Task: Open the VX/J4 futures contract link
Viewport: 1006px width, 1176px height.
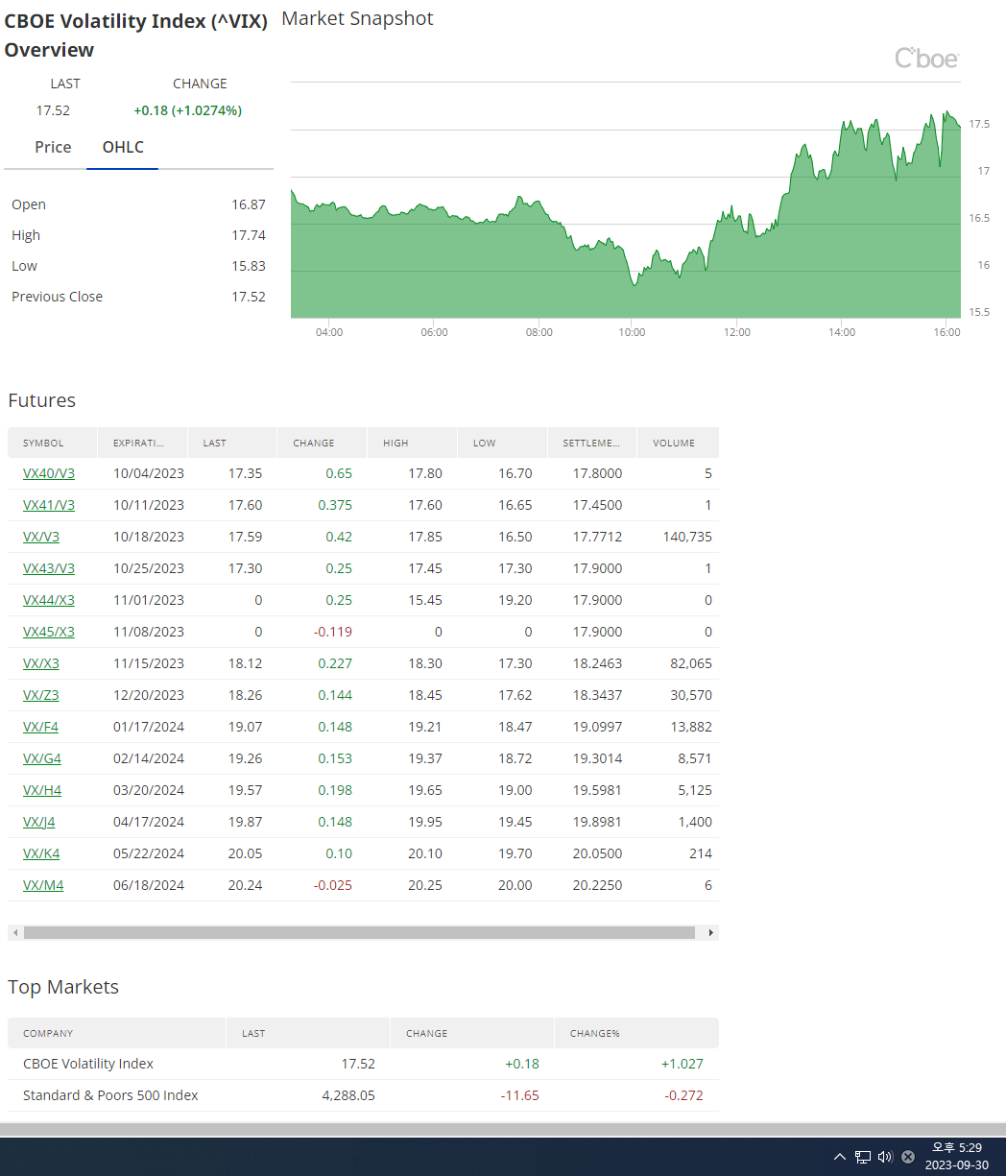Action: tap(39, 822)
